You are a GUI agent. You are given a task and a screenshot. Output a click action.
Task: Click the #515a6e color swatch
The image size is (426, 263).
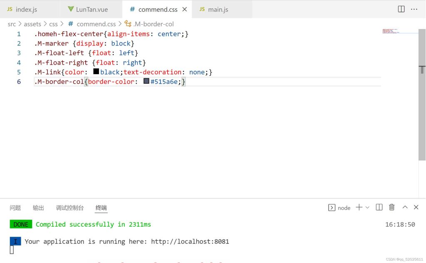click(146, 81)
